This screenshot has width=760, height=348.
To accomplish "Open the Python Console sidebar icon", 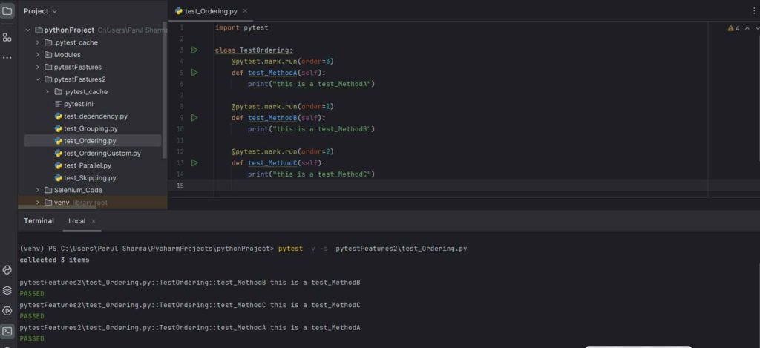I will pyautogui.click(x=7, y=270).
